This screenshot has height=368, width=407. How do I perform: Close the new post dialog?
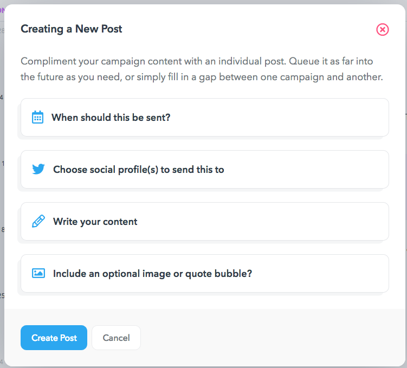(382, 29)
